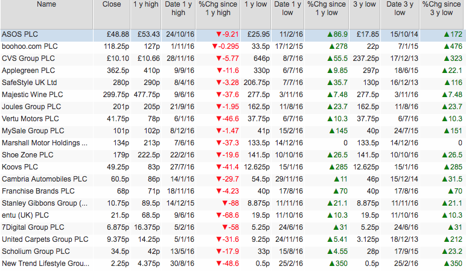The image size is (466, 272).
Task: Click entu (UK) -68.6 change value
Action: click(x=228, y=215)
